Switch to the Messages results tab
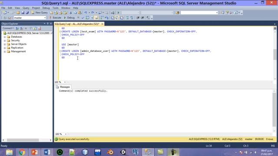278x156 pixels. [63, 87]
